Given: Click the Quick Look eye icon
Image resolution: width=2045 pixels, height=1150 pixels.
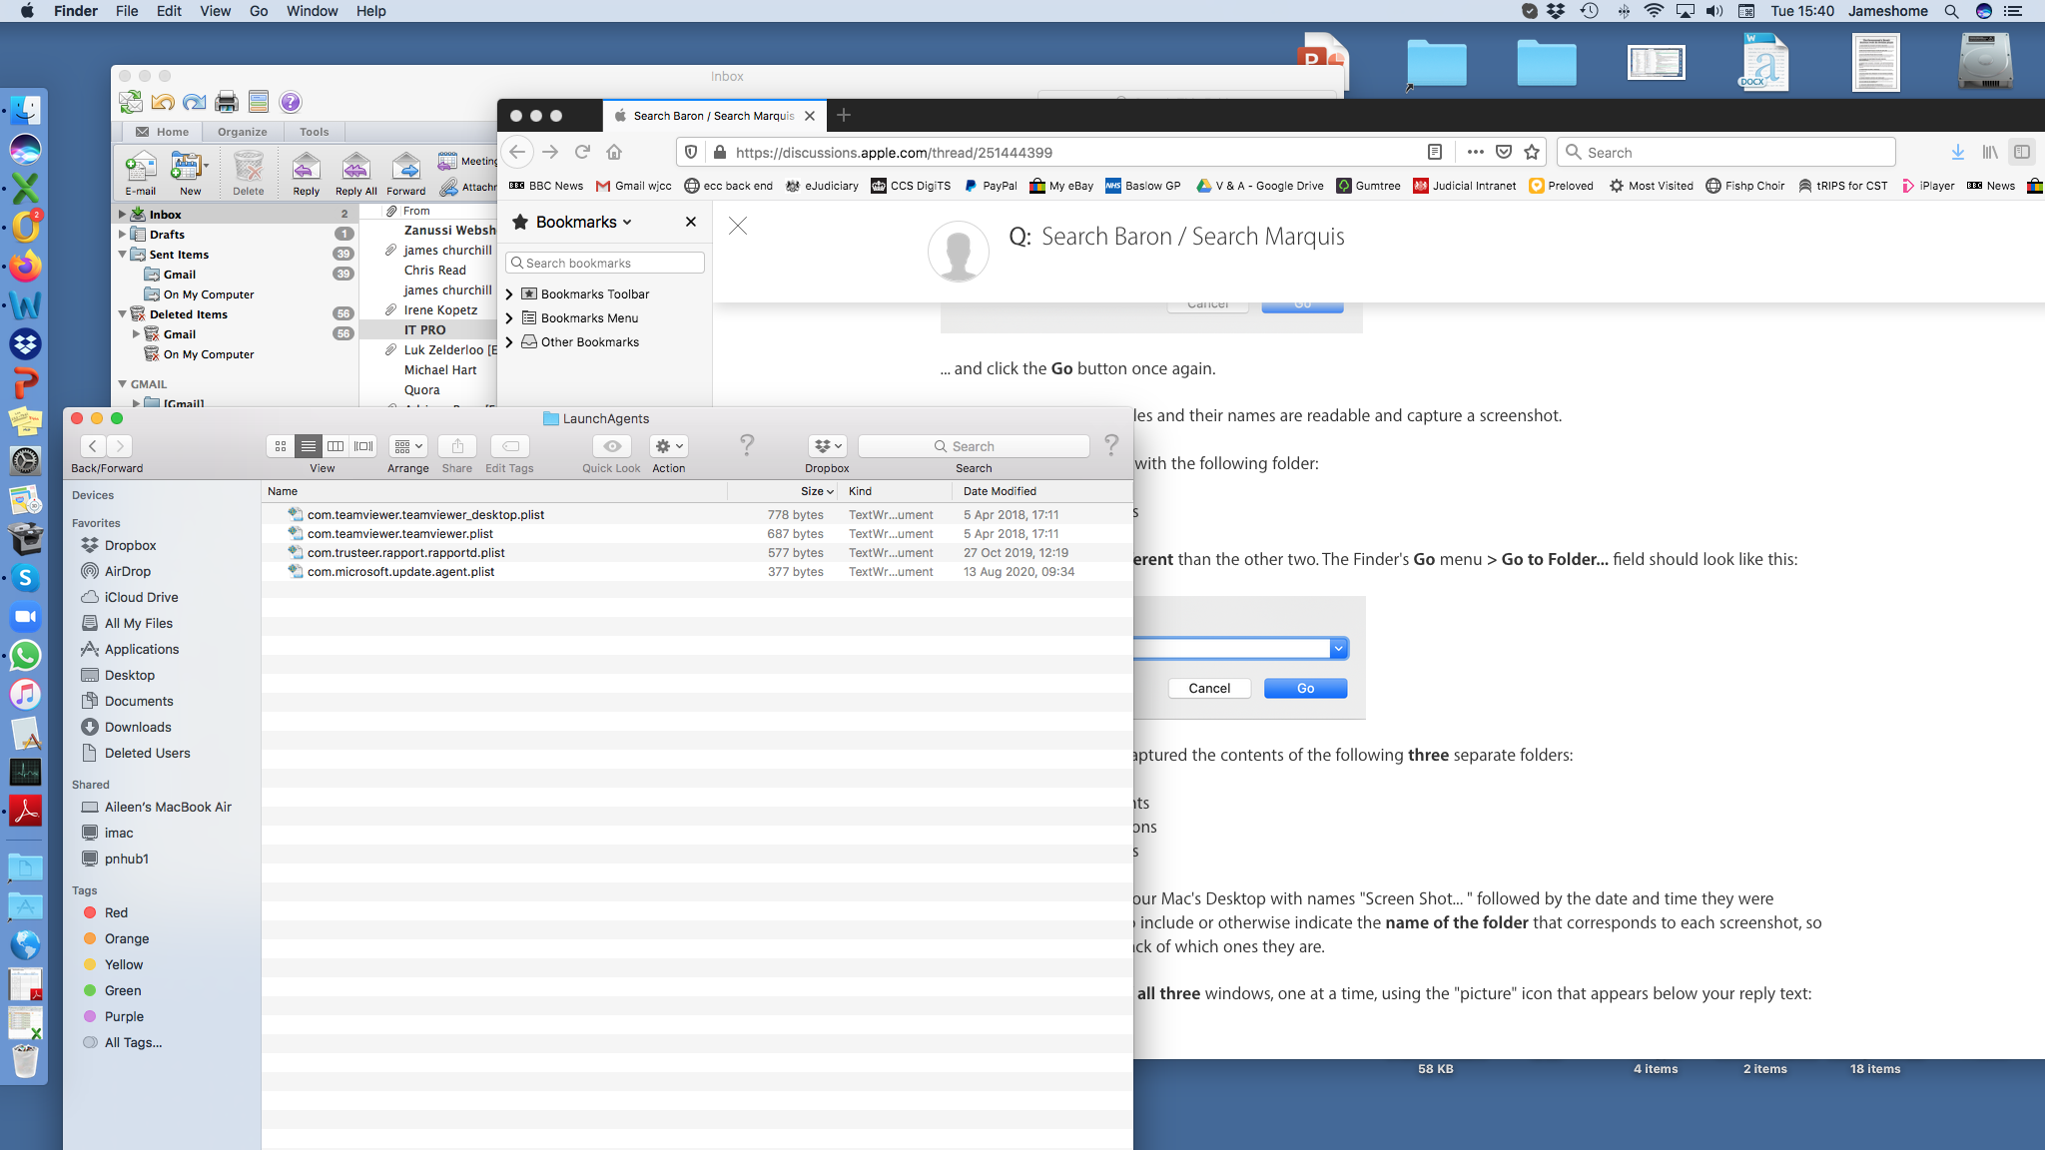Looking at the screenshot, I should click(x=612, y=446).
